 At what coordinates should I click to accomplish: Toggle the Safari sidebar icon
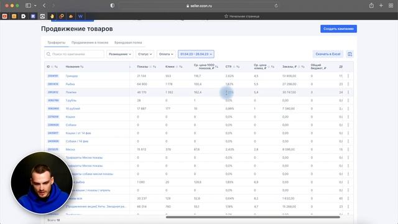pyautogui.click(x=28, y=6)
